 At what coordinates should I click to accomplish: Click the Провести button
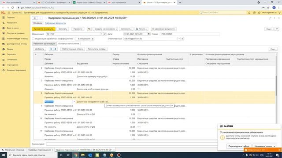click(x=78, y=29)
